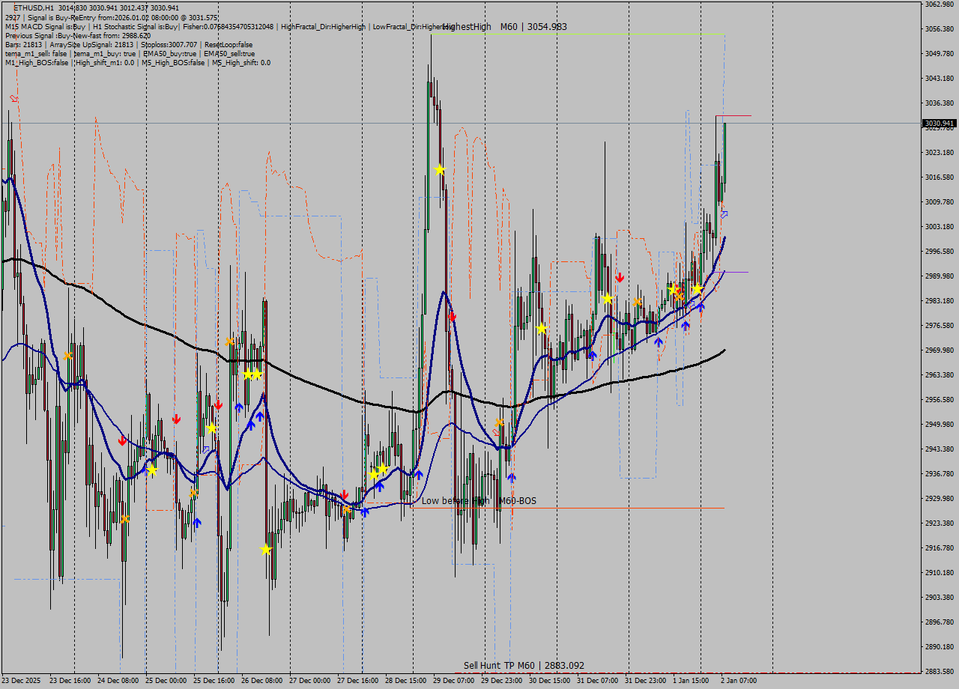
Task: Select the blue up arrow at 27 Dec 16:00
Action: 365,512
